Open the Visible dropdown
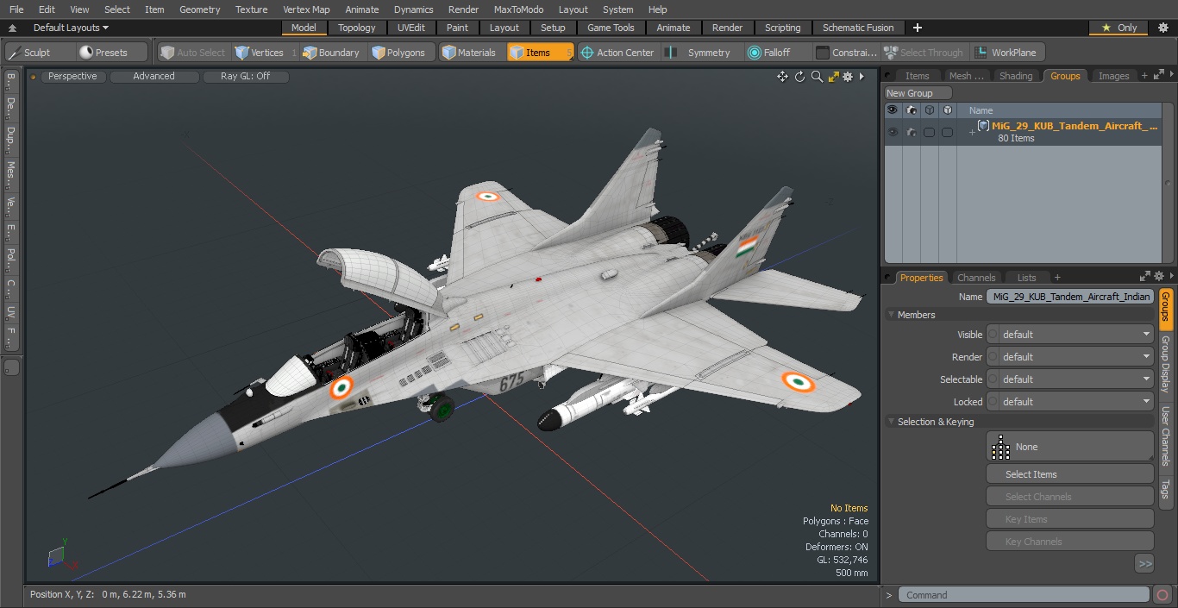 coord(1069,335)
